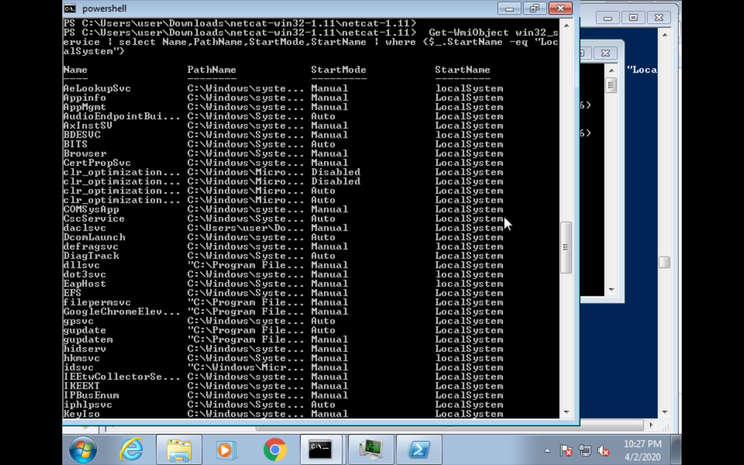The width and height of the screenshot is (744, 465).
Task: Close the small inner console window behind
Action: (605, 53)
